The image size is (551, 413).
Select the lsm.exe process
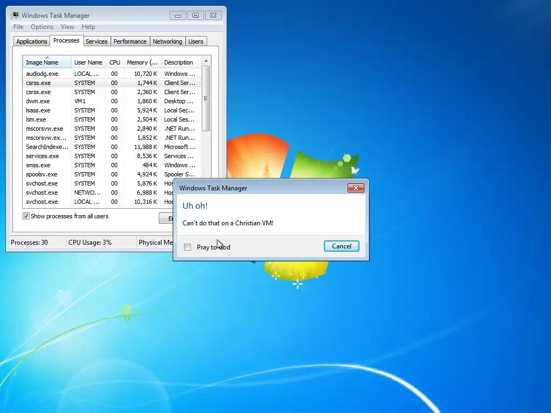[x=112, y=119]
